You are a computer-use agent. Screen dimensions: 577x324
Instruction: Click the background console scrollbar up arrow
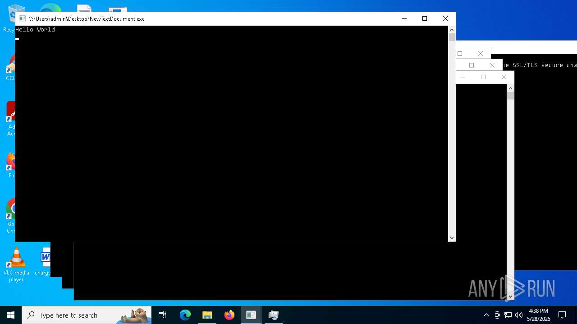pyautogui.click(x=510, y=88)
